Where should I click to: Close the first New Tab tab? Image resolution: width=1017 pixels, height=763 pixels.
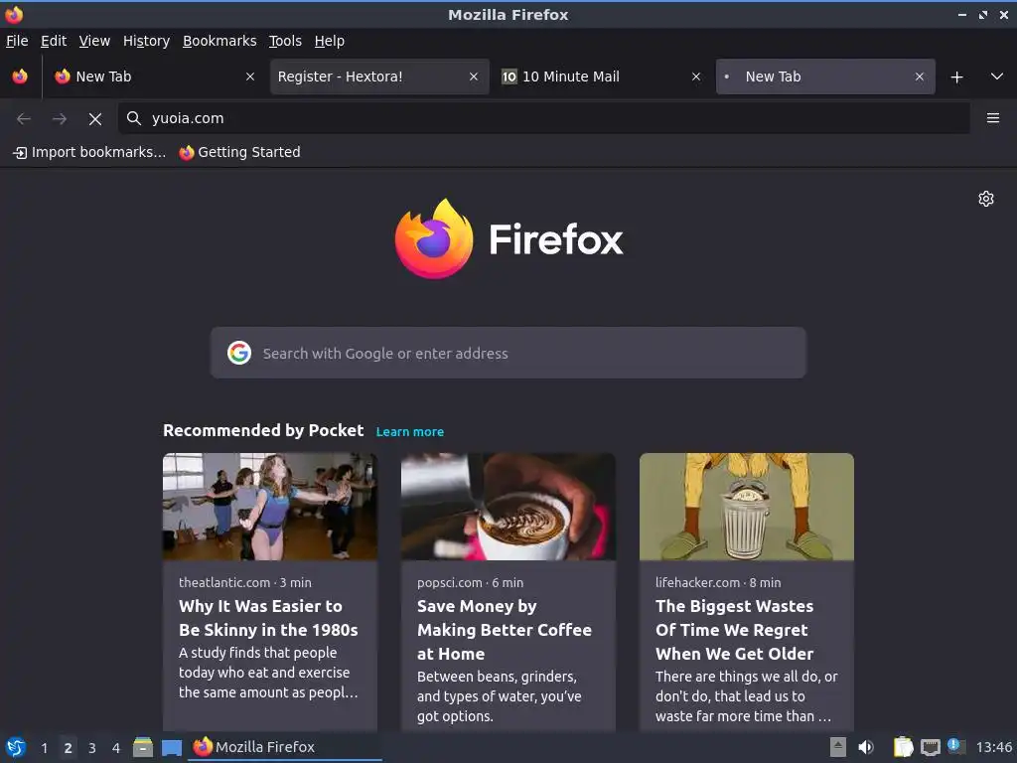tap(250, 76)
